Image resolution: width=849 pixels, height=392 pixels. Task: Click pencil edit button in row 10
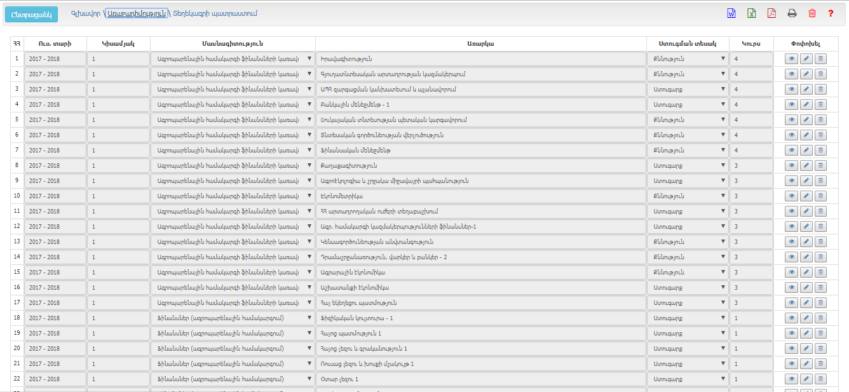(806, 196)
